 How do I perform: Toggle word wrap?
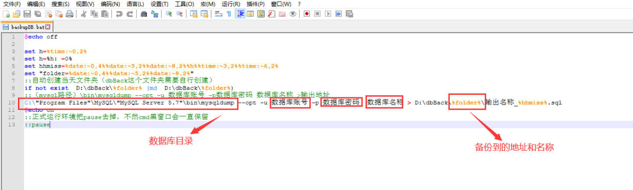(218, 14)
